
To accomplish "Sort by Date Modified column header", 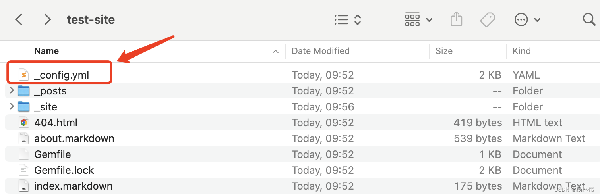I will pyautogui.click(x=320, y=51).
